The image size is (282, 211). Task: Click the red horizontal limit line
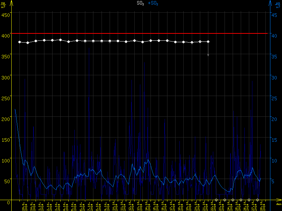(x=141, y=33)
